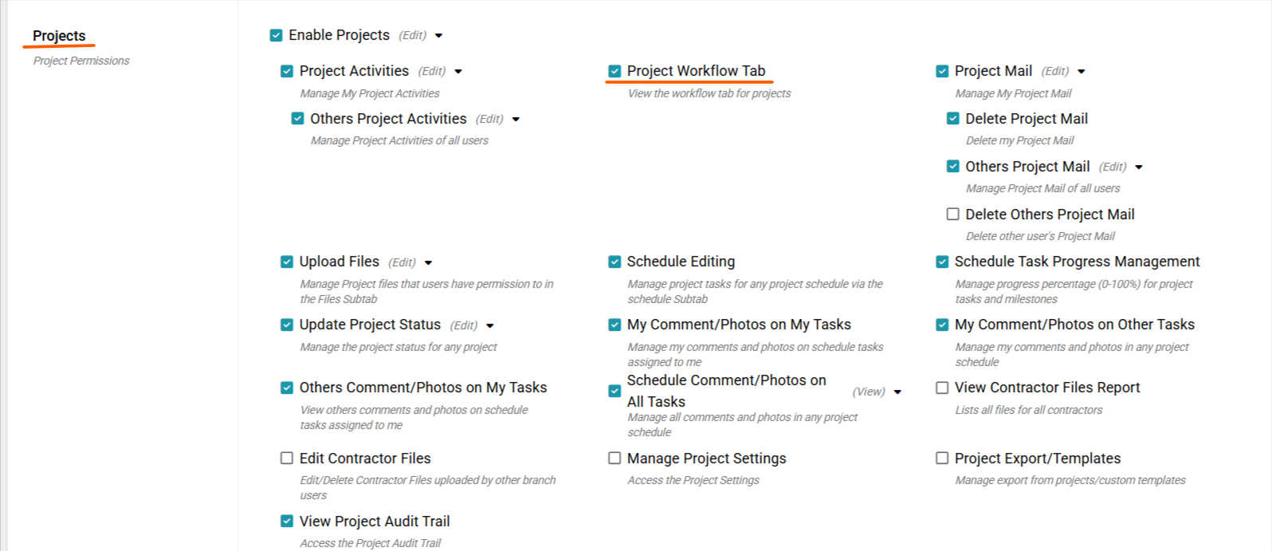This screenshot has height=551, width=1272.
Task: Click the (Edit) link next to Others Project Mail
Action: click(x=1113, y=167)
